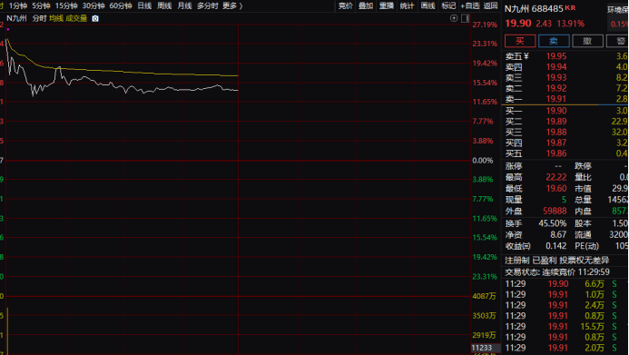Click the 外盘 value 59888
Screen dimensions: 629x355
pyautogui.click(x=555, y=211)
